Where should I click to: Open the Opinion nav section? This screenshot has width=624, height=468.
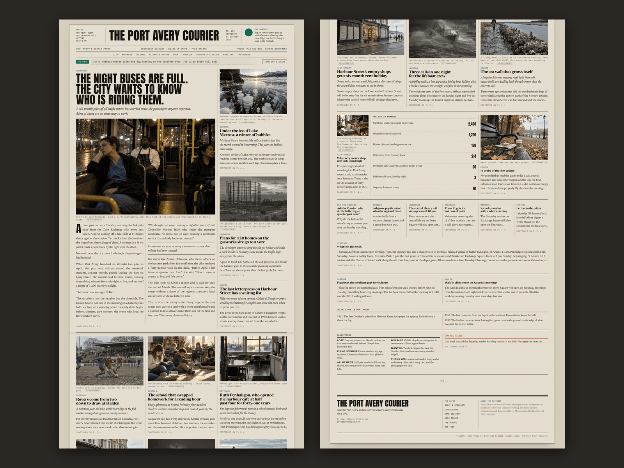[x=188, y=55]
